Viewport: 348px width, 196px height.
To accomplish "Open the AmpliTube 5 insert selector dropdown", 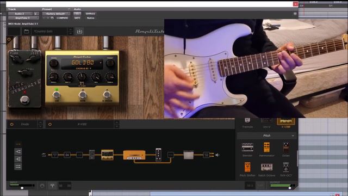I will click(23, 18).
